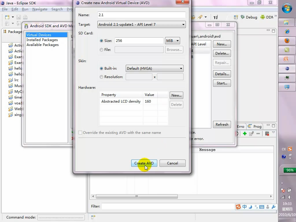Viewport: 296px width, 222px height.
Task: Click the green plus icon in the Problems toolbar
Action: (245, 134)
